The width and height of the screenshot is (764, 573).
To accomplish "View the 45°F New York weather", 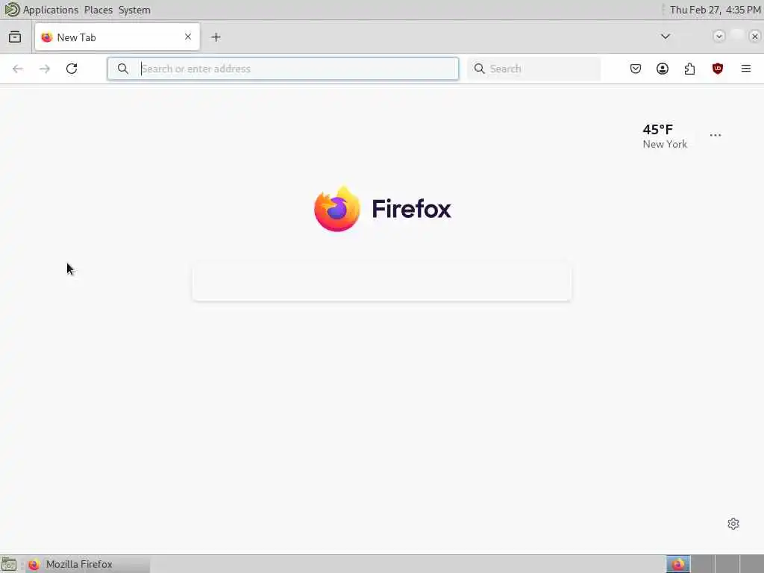I will pyautogui.click(x=665, y=136).
